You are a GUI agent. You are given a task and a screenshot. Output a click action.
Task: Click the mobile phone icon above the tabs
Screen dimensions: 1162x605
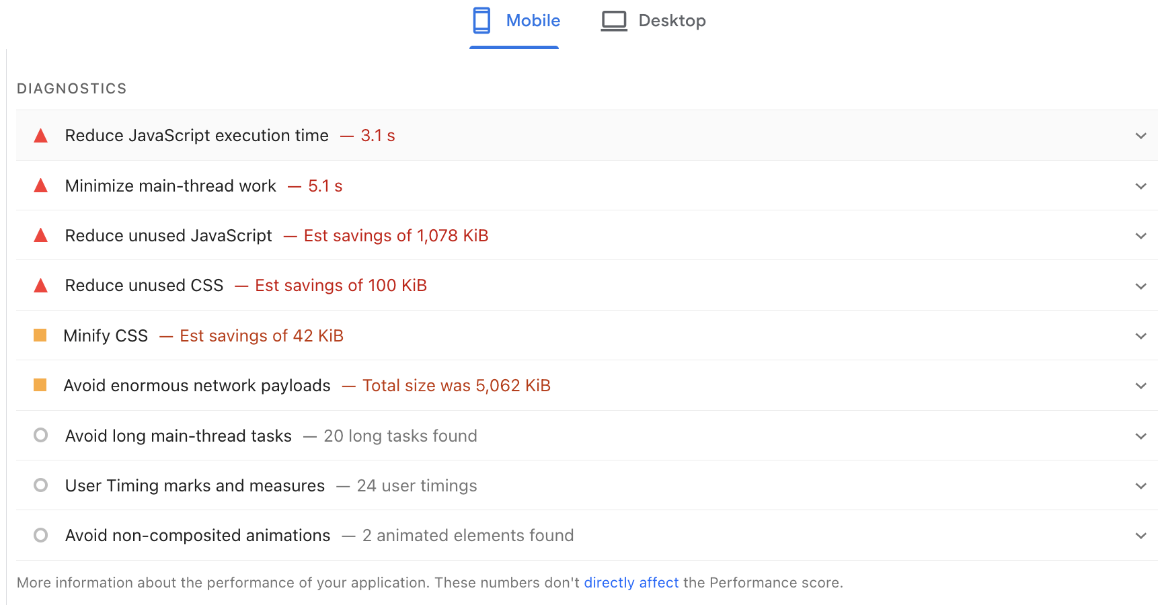pyautogui.click(x=481, y=20)
